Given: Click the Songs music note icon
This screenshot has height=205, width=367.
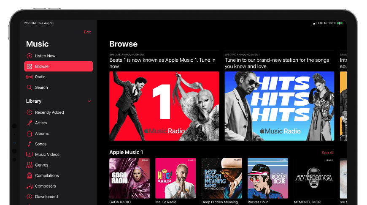Looking at the screenshot, I should click(29, 144).
